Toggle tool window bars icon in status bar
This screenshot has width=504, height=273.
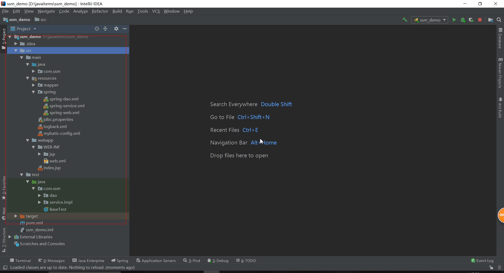pos(5,267)
